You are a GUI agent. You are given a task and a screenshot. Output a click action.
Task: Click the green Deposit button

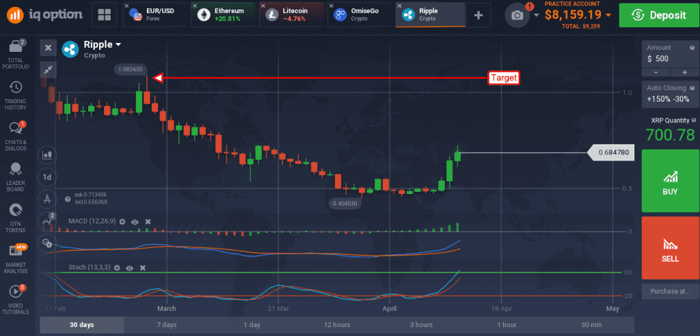[x=658, y=15]
